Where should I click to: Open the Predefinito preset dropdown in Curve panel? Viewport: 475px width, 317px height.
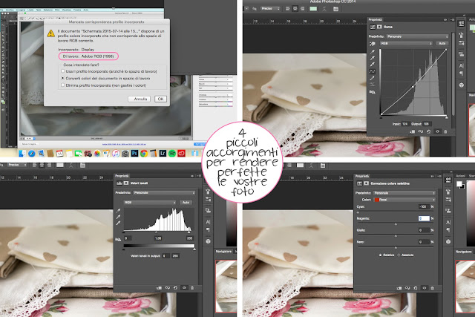pos(417,36)
